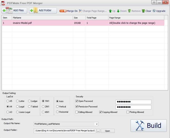Click the Add Files button

point(14,11)
